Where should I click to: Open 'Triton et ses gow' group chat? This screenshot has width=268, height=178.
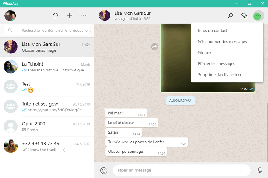47,107
